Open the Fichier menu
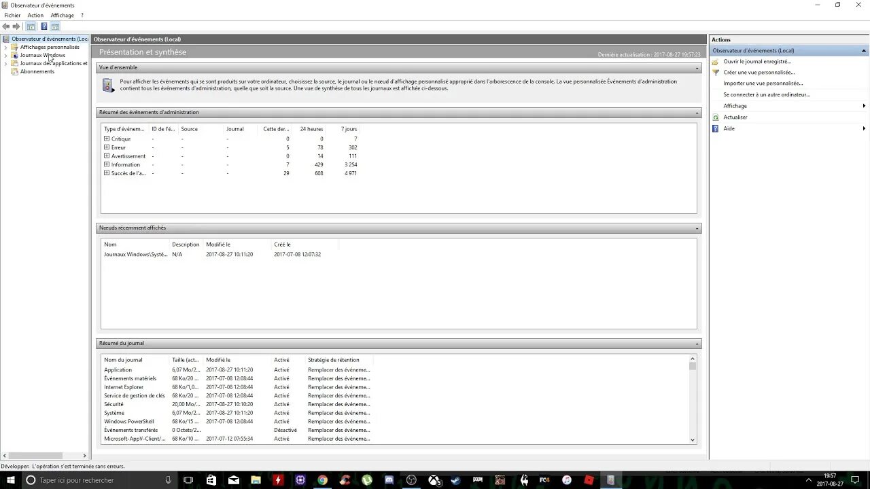Image resolution: width=870 pixels, height=489 pixels. pos(12,15)
